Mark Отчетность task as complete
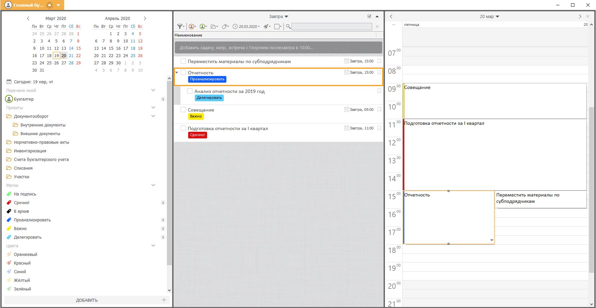596x308 pixels. (x=183, y=72)
